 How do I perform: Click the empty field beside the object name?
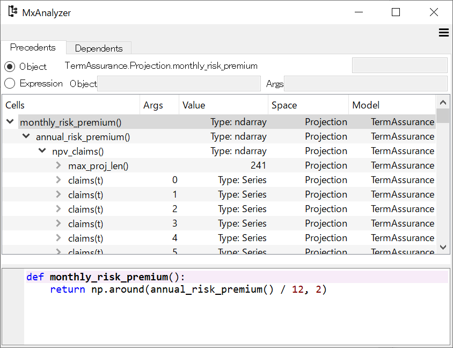(x=399, y=65)
